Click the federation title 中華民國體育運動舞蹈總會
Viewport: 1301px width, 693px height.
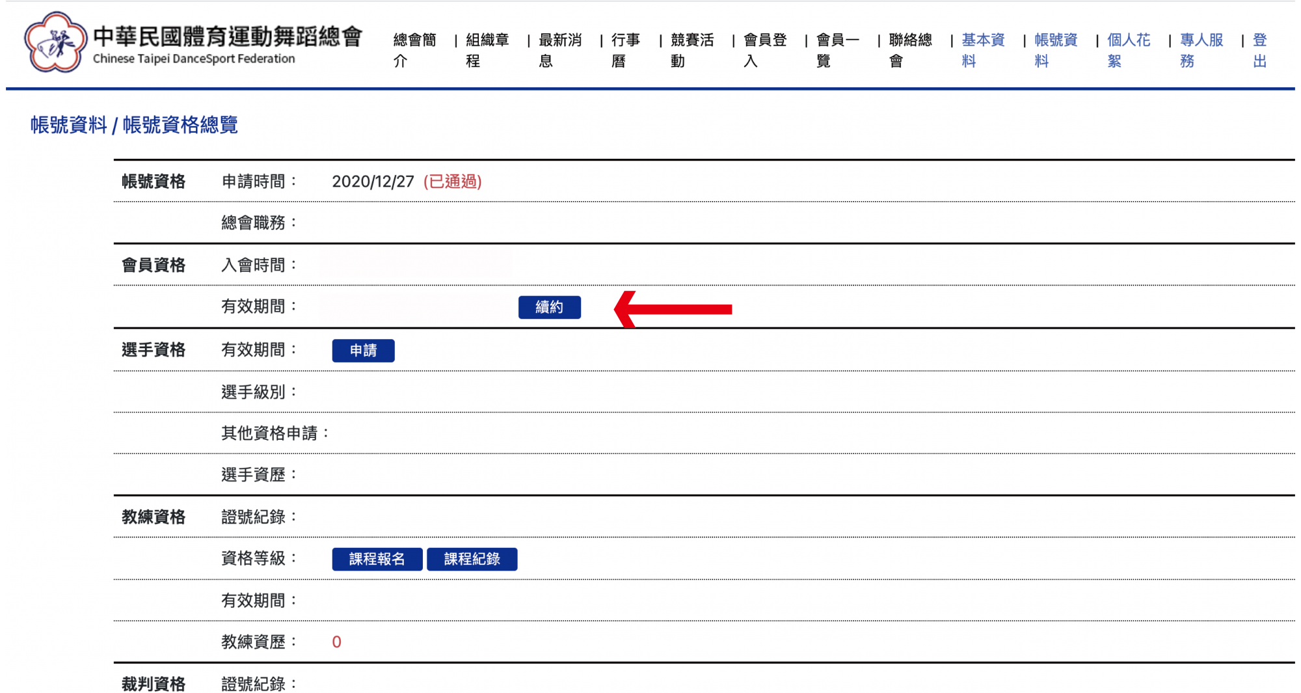pos(228,36)
